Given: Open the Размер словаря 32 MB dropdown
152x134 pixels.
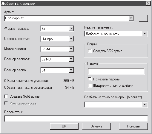Looking at the screenshot, I should [x=71, y=59].
